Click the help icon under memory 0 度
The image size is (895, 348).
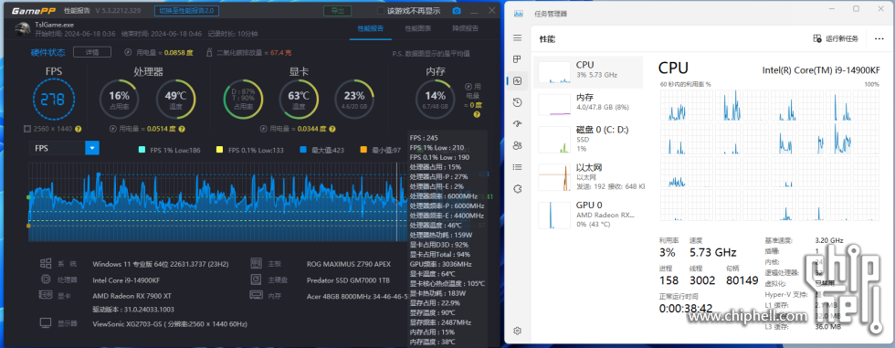[477, 114]
